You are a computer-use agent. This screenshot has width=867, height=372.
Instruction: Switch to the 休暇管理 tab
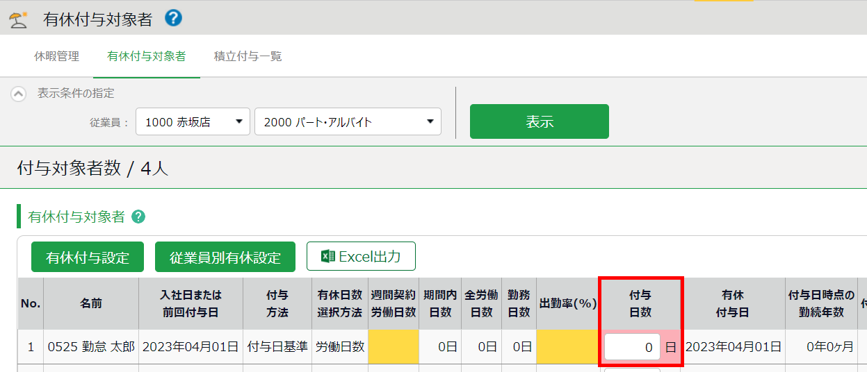click(x=56, y=57)
